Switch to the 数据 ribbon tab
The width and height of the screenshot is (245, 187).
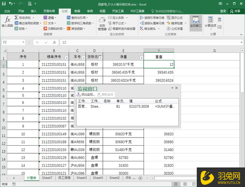77,11
